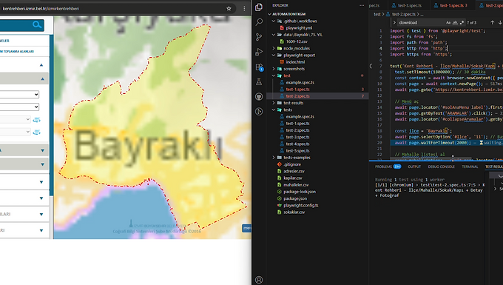Screen dimensions: 503x285
Task: Open package-lock.json file
Action: coord(300,192)
